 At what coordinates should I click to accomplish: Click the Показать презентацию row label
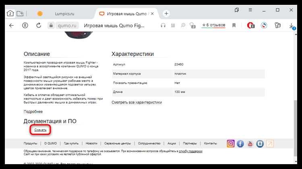pyautogui.click(x=130, y=83)
